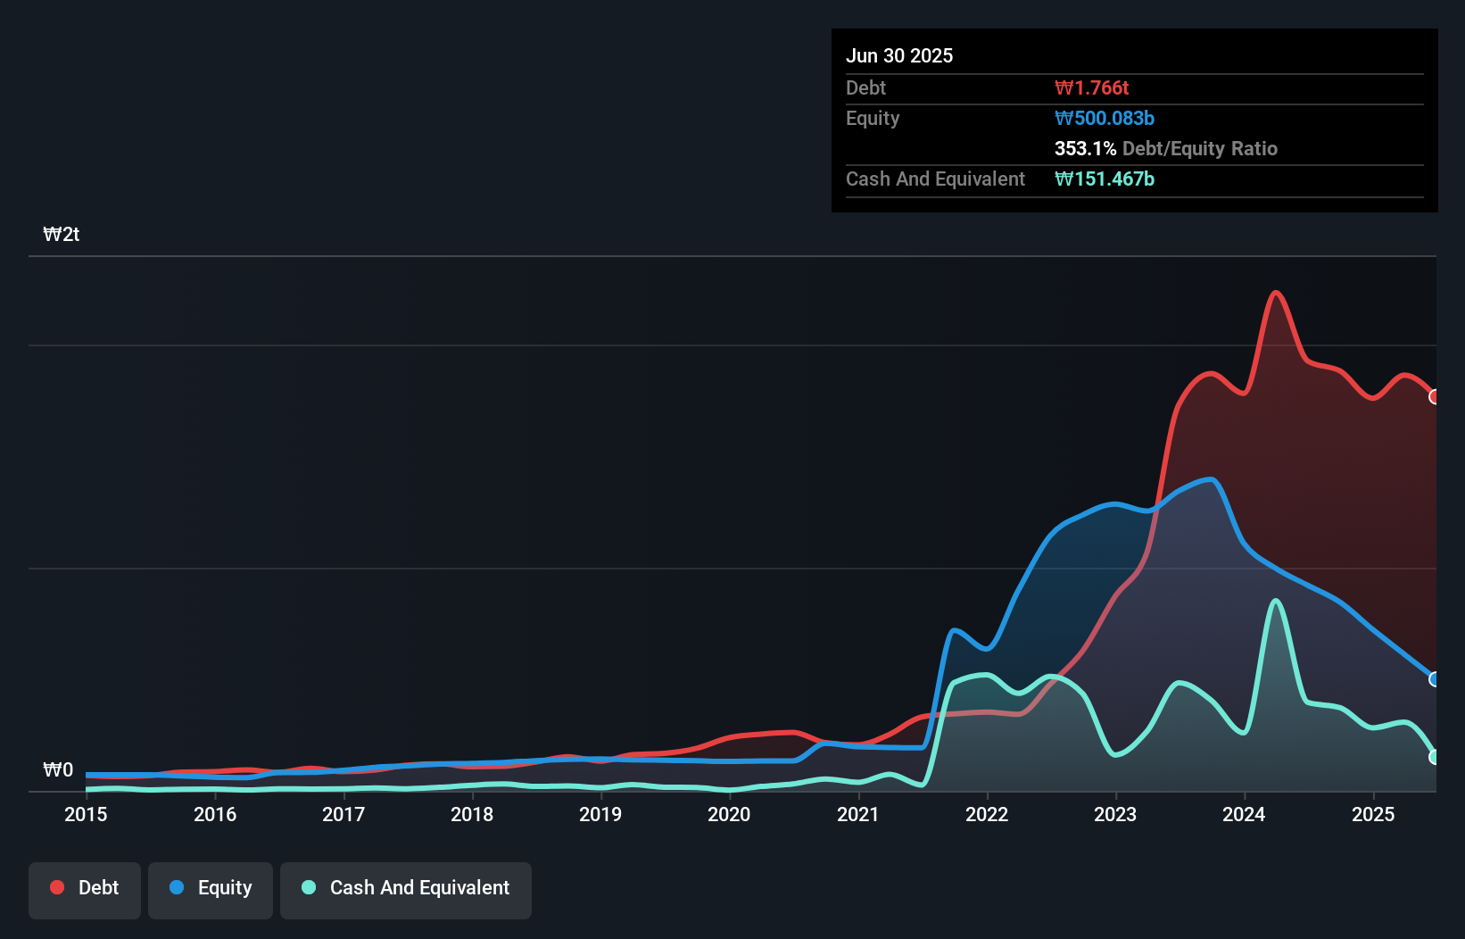Viewport: 1465px width, 939px height.
Task: Click the Debt value ₩1.766t in tooltip
Action: [x=1091, y=88]
